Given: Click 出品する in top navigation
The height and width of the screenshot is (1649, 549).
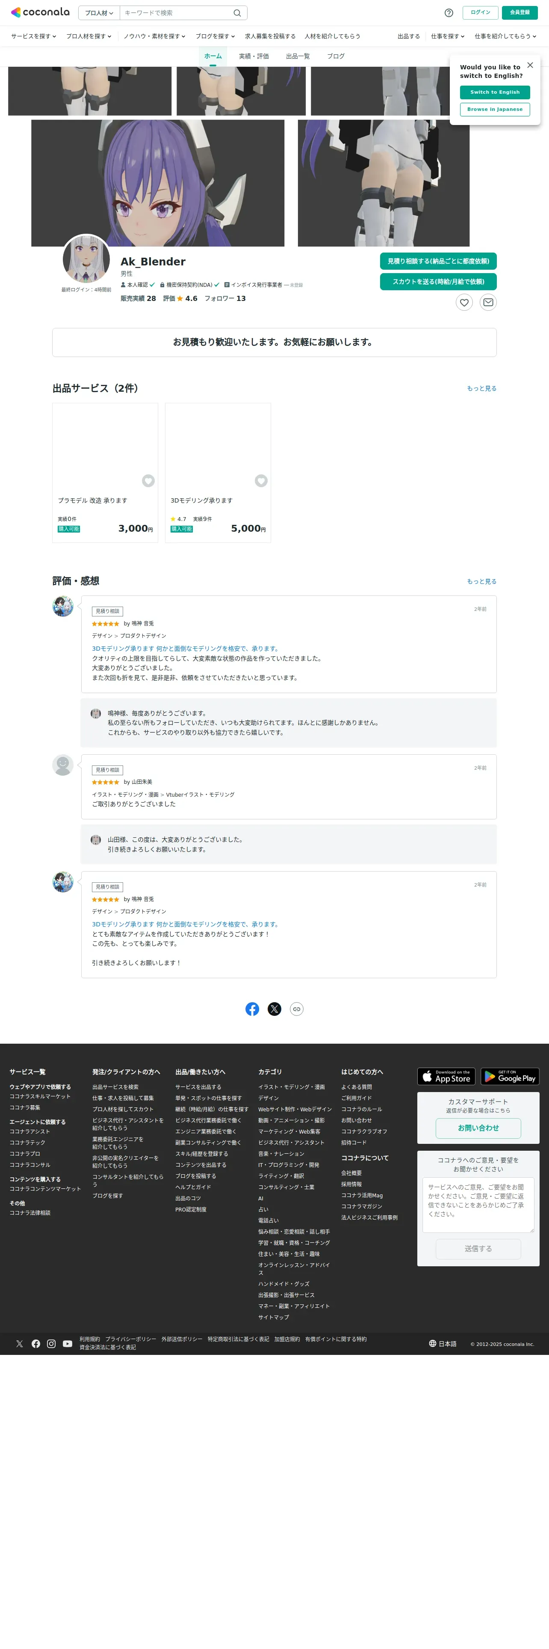Looking at the screenshot, I should click(408, 36).
